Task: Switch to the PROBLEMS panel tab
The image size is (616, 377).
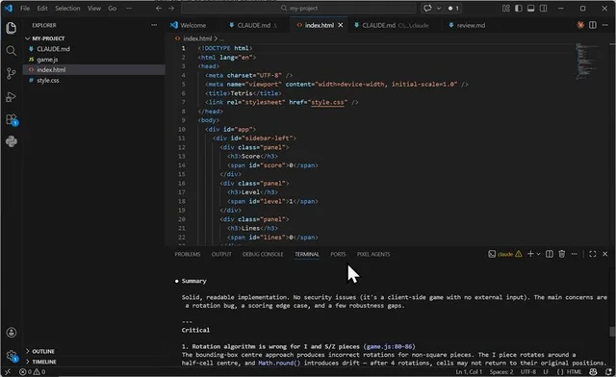Action: 188,254
